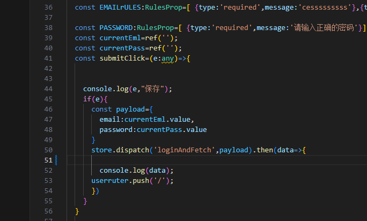Viewport: 367px width, 221px height.
Task: Click line number 41 in the gutter
Action: click(48, 58)
